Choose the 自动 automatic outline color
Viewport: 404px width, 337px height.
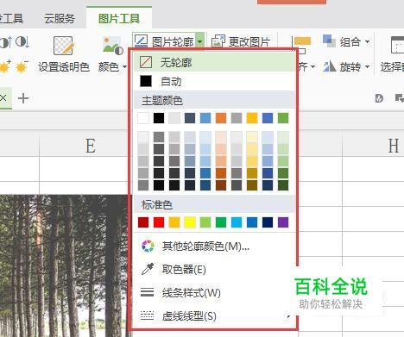215,82
